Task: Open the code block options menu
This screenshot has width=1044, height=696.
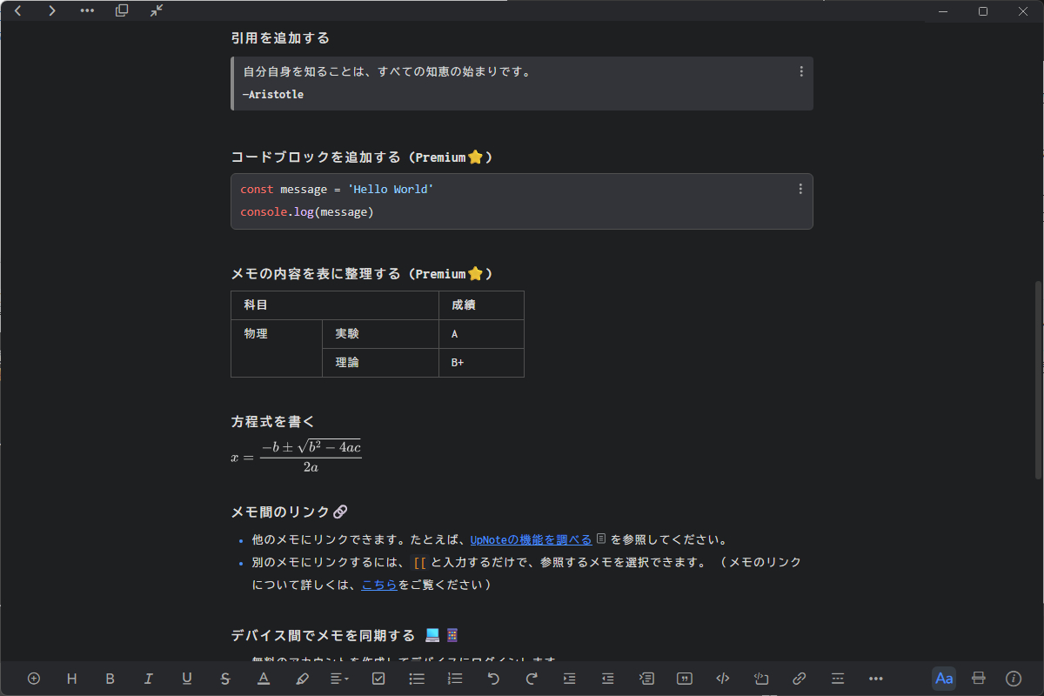Action: pyautogui.click(x=800, y=188)
